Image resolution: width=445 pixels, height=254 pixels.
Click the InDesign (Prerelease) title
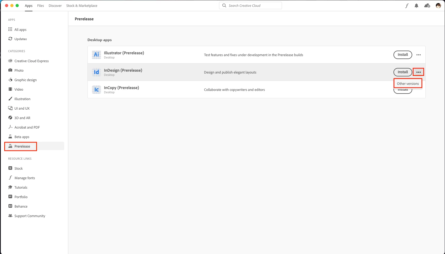point(123,70)
